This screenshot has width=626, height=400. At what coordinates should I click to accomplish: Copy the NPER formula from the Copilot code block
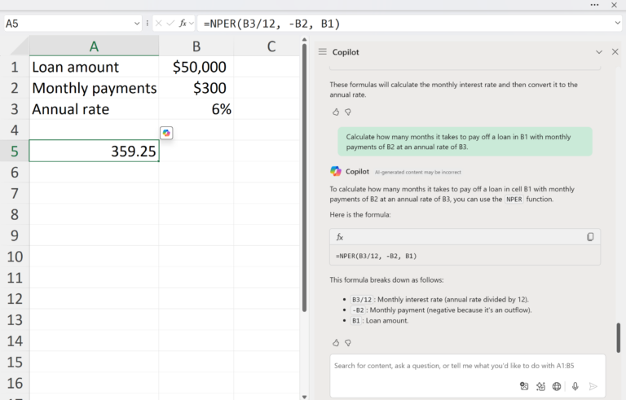click(x=590, y=237)
